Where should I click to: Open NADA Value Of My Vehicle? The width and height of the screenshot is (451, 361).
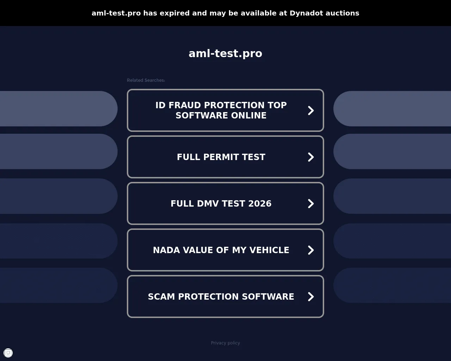point(225,250)
